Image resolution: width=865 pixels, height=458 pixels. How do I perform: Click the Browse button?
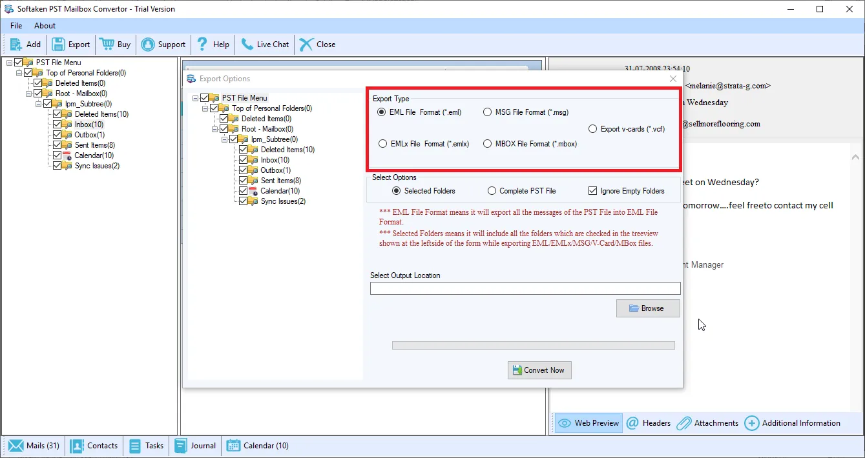pyautogui.click(x=648, y=308)
